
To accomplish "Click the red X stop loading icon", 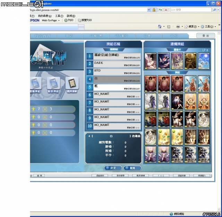I will pos(166,10).
